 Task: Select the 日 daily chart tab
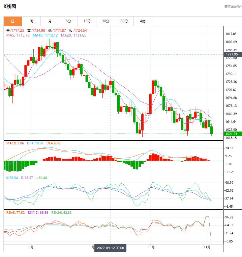pos(13,21)
